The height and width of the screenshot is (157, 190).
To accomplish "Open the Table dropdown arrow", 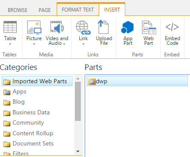I will [x=10, y=44].
